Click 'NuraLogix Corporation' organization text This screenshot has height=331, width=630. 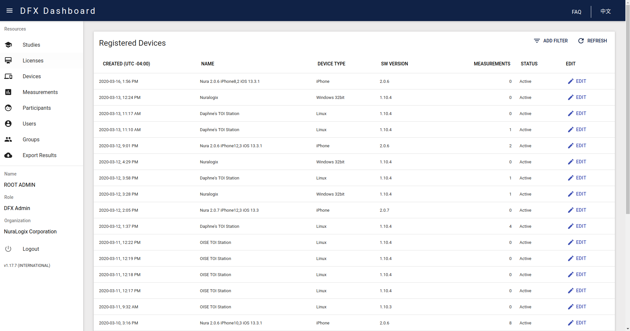(x=30, y=231)
